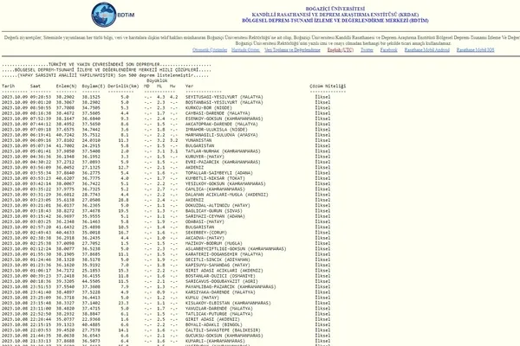Click AKDENIZ entry at 03:56:09
This screenshot has height=346, width=520.
pyautogui.click(x=195, y=168)
